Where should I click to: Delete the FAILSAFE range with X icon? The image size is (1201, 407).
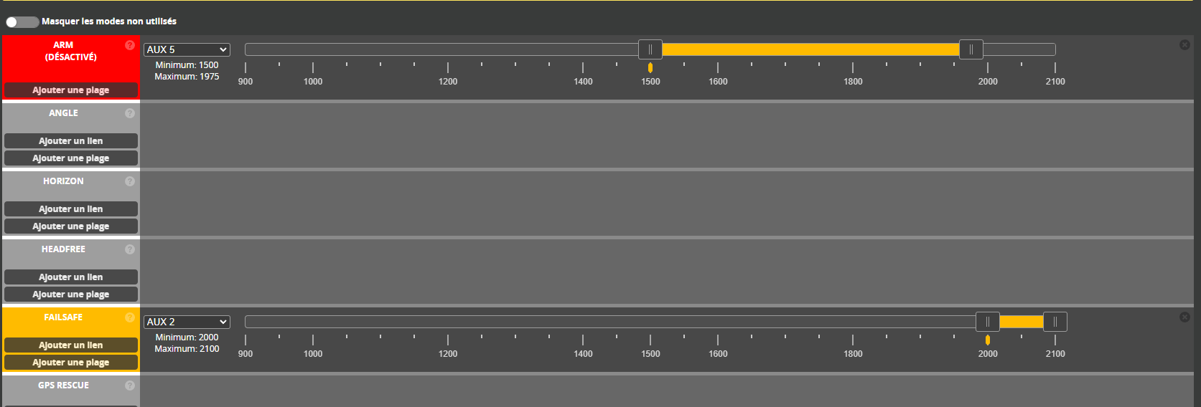(1184, 317)
